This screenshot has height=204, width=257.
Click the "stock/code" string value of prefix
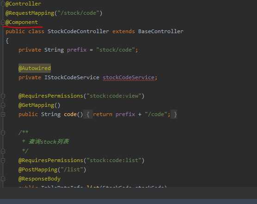(116, 50)
